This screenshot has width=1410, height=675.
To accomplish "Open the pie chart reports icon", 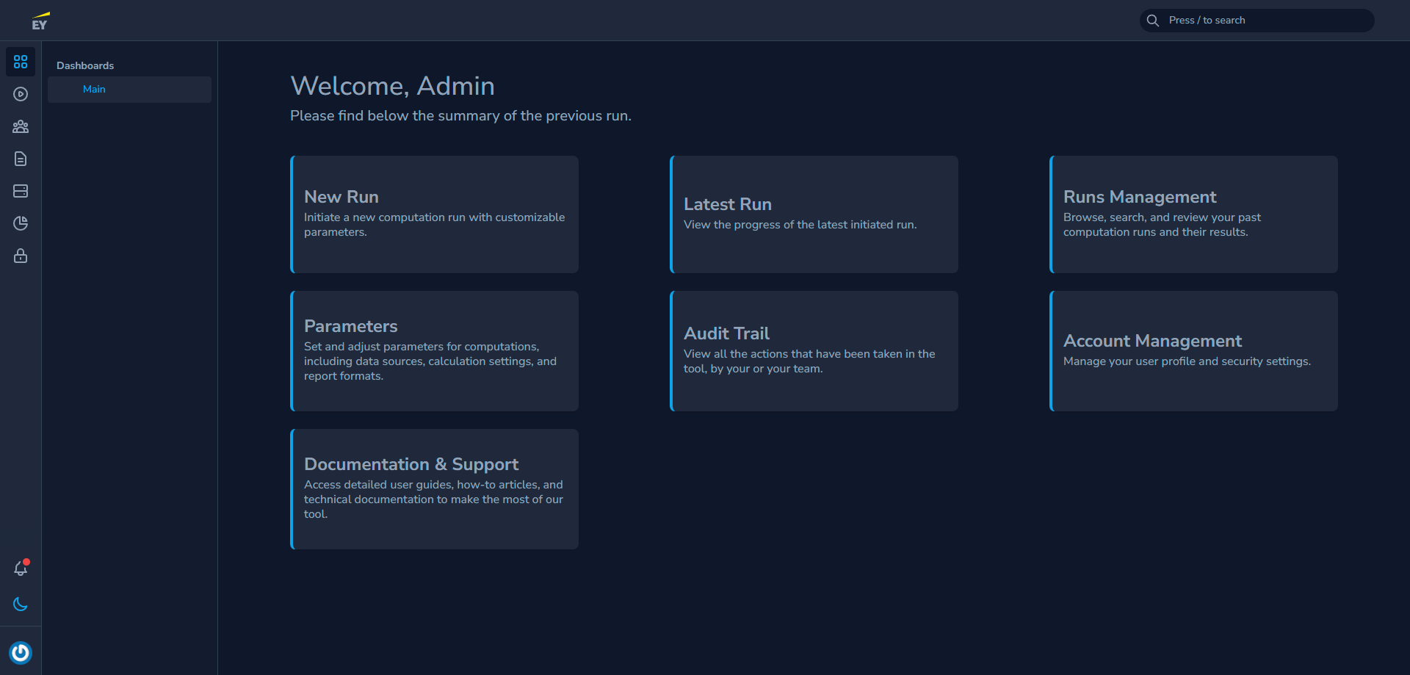I will coord(20,223).
